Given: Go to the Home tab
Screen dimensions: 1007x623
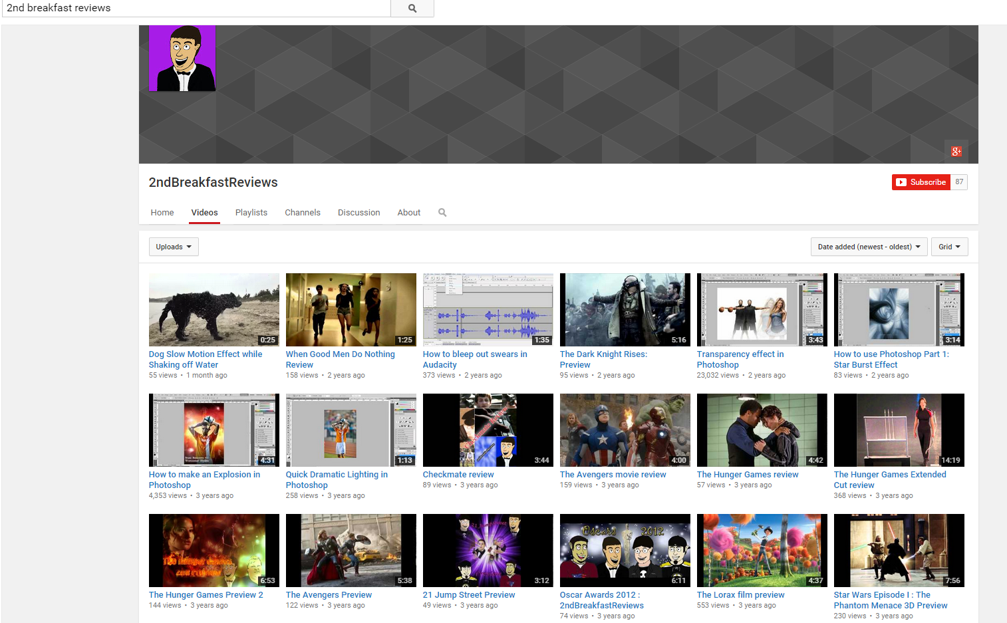Looking at the screenshot, I should 162,213.
